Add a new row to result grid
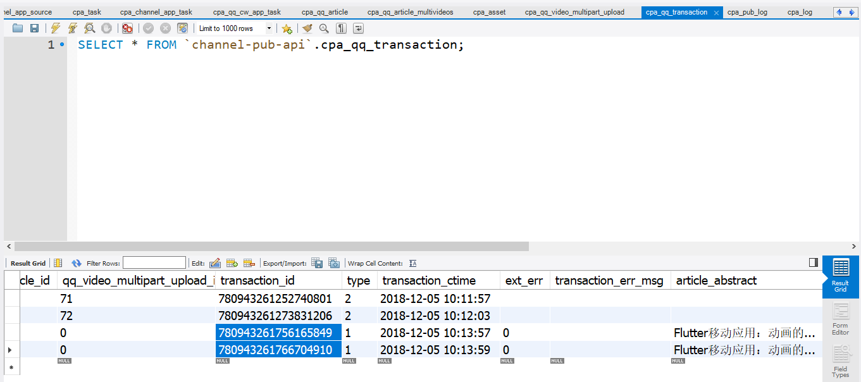Image resolution: width=861 pixels, height=382 pixels. pyautogui.click(x=232, y=263)
